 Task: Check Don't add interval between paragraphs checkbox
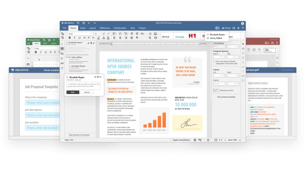tap(214, 61)
